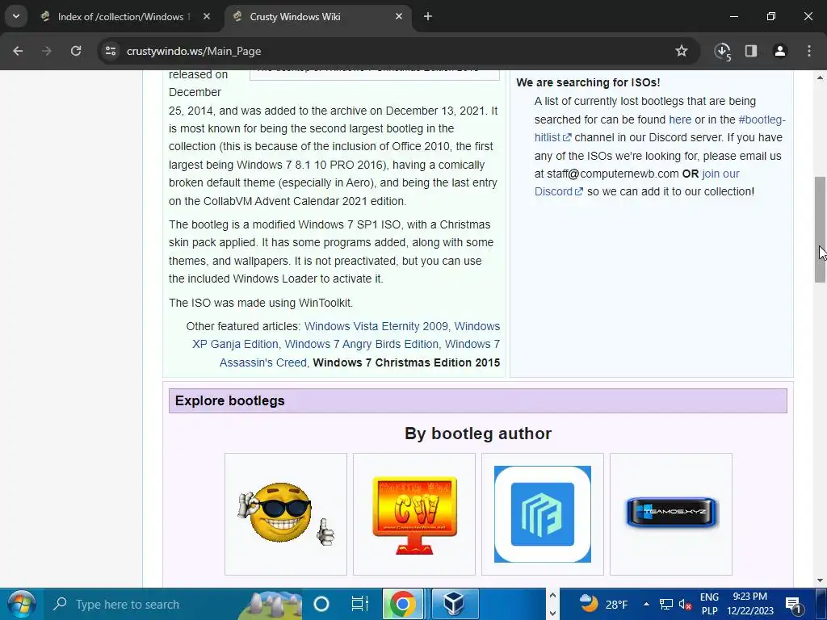Click the 'Explore bootlegs' heading
Image resolution: width=827 pixels, height=620 pixels.
click(x=229, y=400)
